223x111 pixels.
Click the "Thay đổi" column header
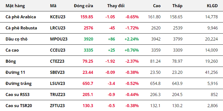116,6
